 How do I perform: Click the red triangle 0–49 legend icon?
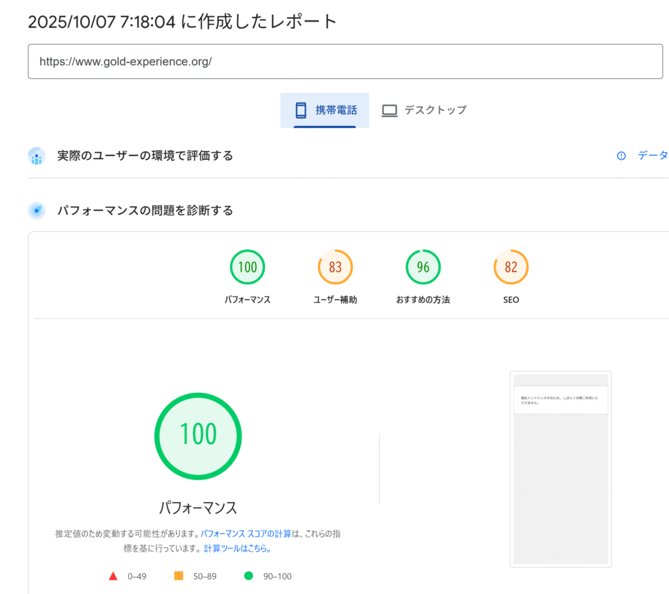pos(113,576)
